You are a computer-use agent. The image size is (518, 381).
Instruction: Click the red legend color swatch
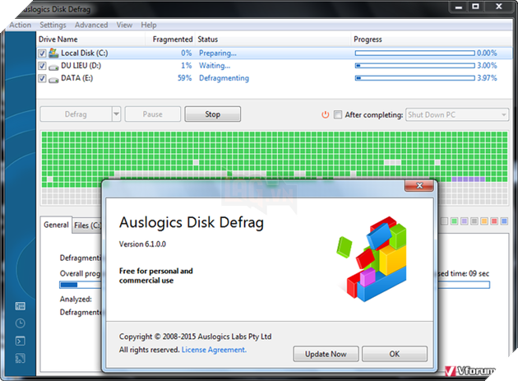click(x=494, y=221)
